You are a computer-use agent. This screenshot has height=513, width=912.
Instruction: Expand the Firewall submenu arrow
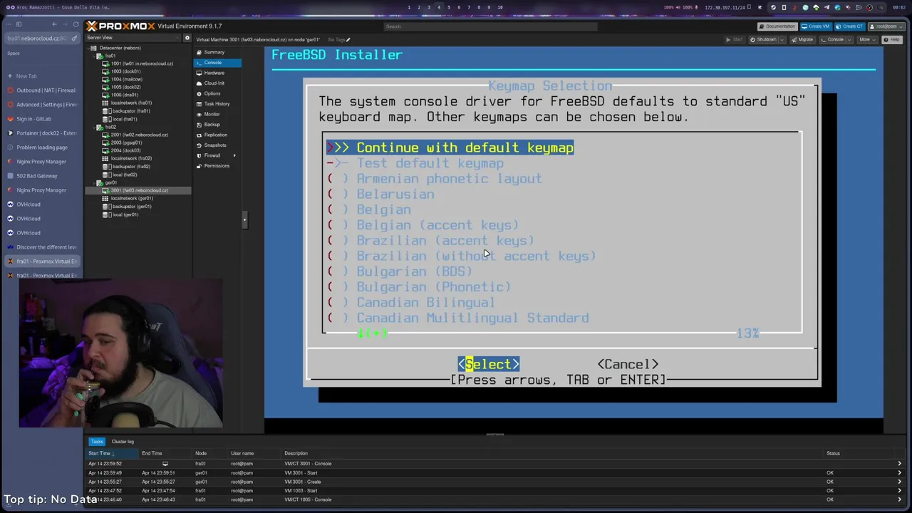click(x=234, y=155)
